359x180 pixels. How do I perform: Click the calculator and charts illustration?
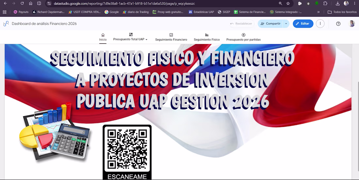tap(55, 132)
